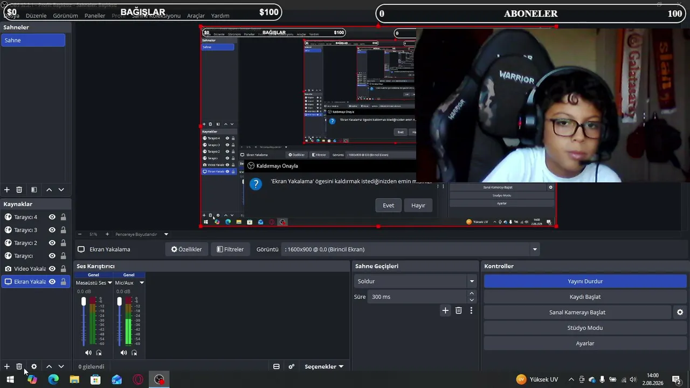Mute the Mic/Aux speaker icon
Viewport: 690px width, 388px height.
point(124,352)
